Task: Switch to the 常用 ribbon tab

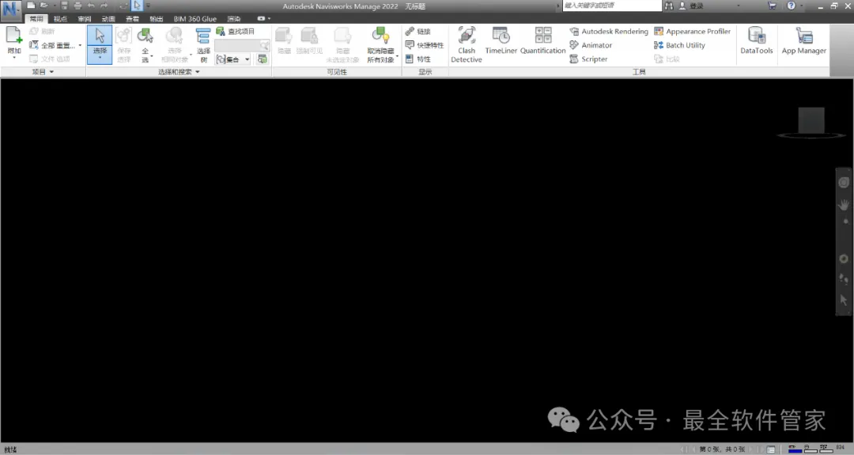Action: click(x=36, y=18)
